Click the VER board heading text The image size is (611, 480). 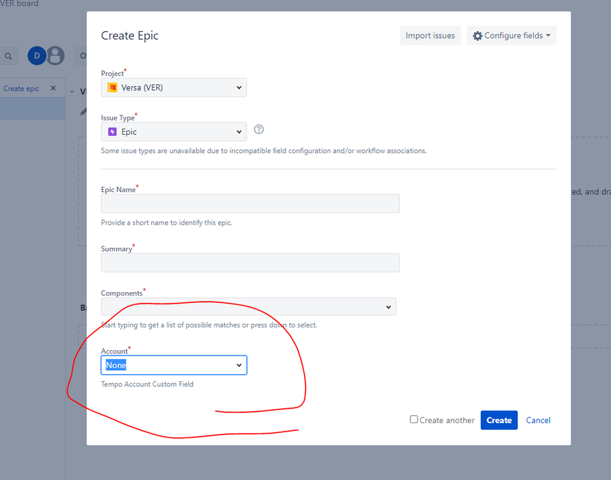20,4
